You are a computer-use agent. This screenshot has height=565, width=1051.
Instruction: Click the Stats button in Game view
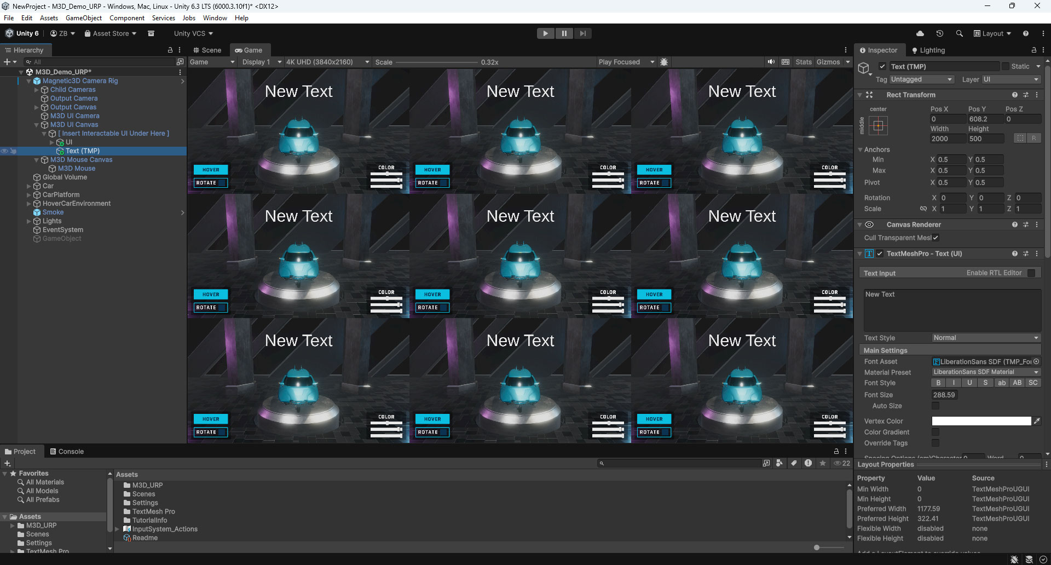tap(804, 62)
